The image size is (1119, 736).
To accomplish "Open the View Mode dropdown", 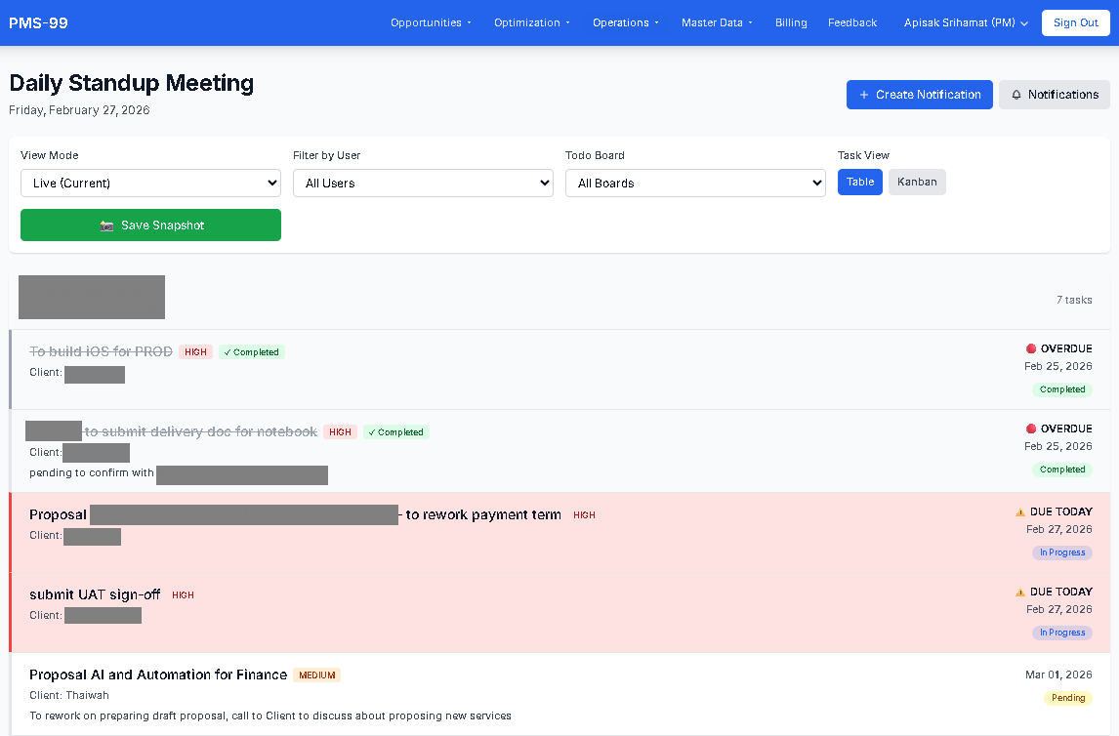I will coord(150,184).
